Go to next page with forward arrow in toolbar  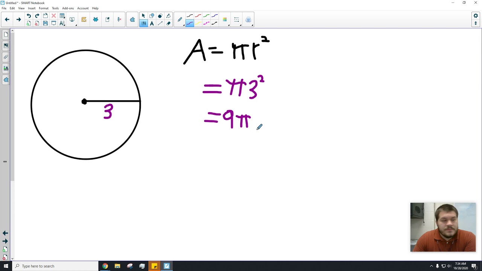click(18, 20)
